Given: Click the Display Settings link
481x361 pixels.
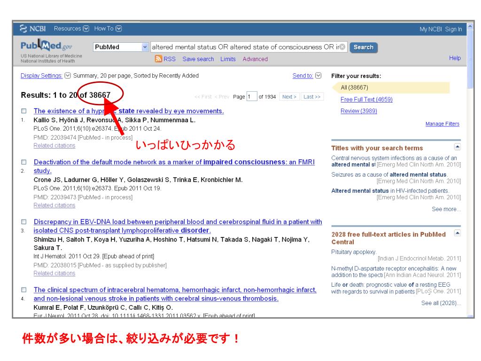Looking at the screenshot, I should [x=41, y=76].
